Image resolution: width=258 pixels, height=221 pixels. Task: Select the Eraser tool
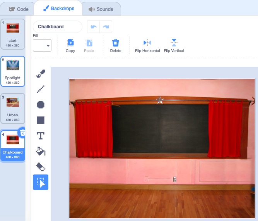tap(41, 167)
